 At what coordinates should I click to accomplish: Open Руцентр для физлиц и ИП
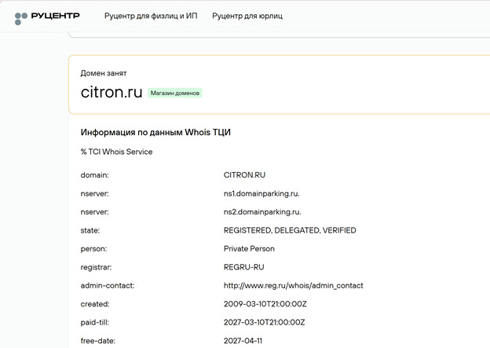click(151, 16)
